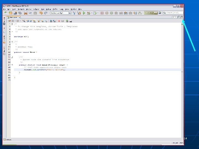Collapse the code fold at line 8
The image size is (199, 149).
12,42
